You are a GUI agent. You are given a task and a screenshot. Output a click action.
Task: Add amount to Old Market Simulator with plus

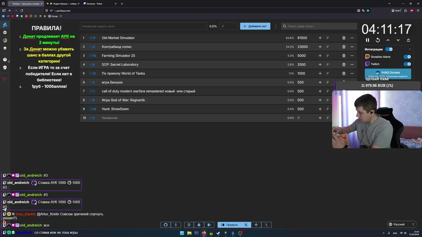[x=320, y=38]
